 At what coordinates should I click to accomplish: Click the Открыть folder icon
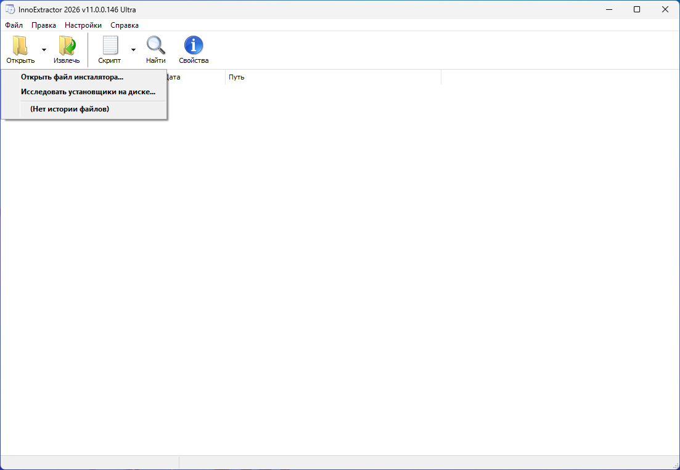(x=20, y=45)
